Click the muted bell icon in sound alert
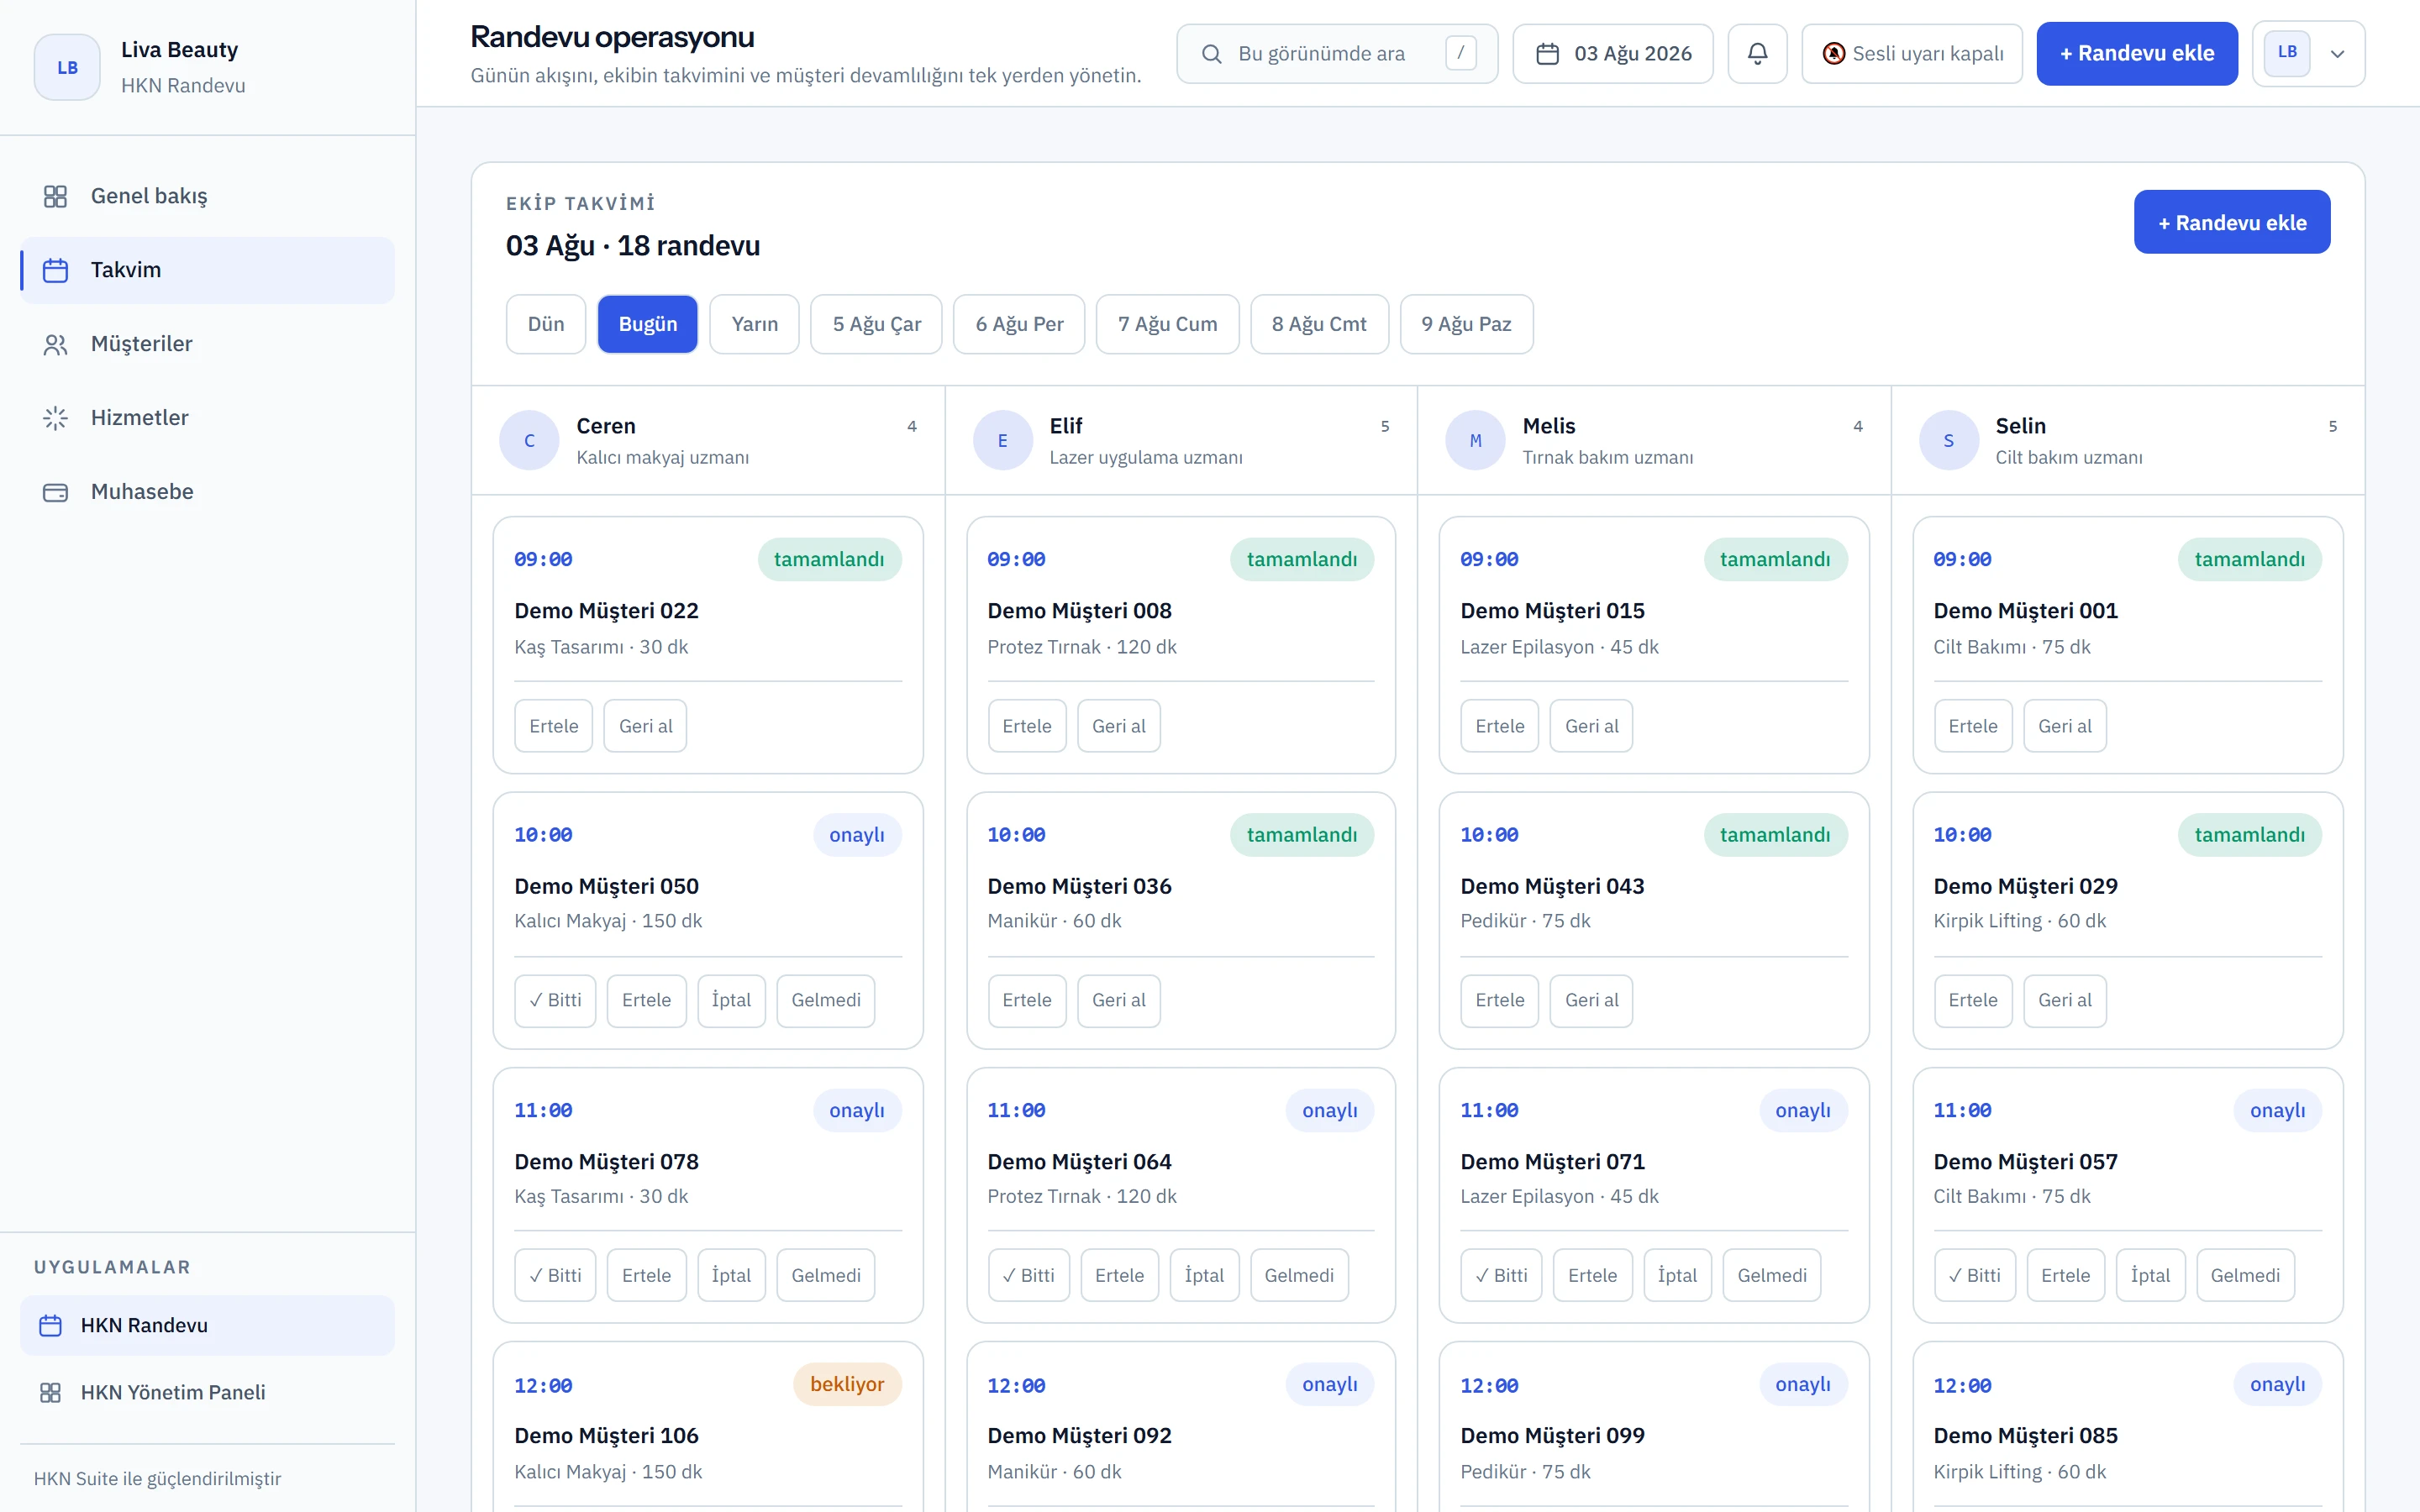Viewport: 2420px width, 1512px height. coord(1833,54)
